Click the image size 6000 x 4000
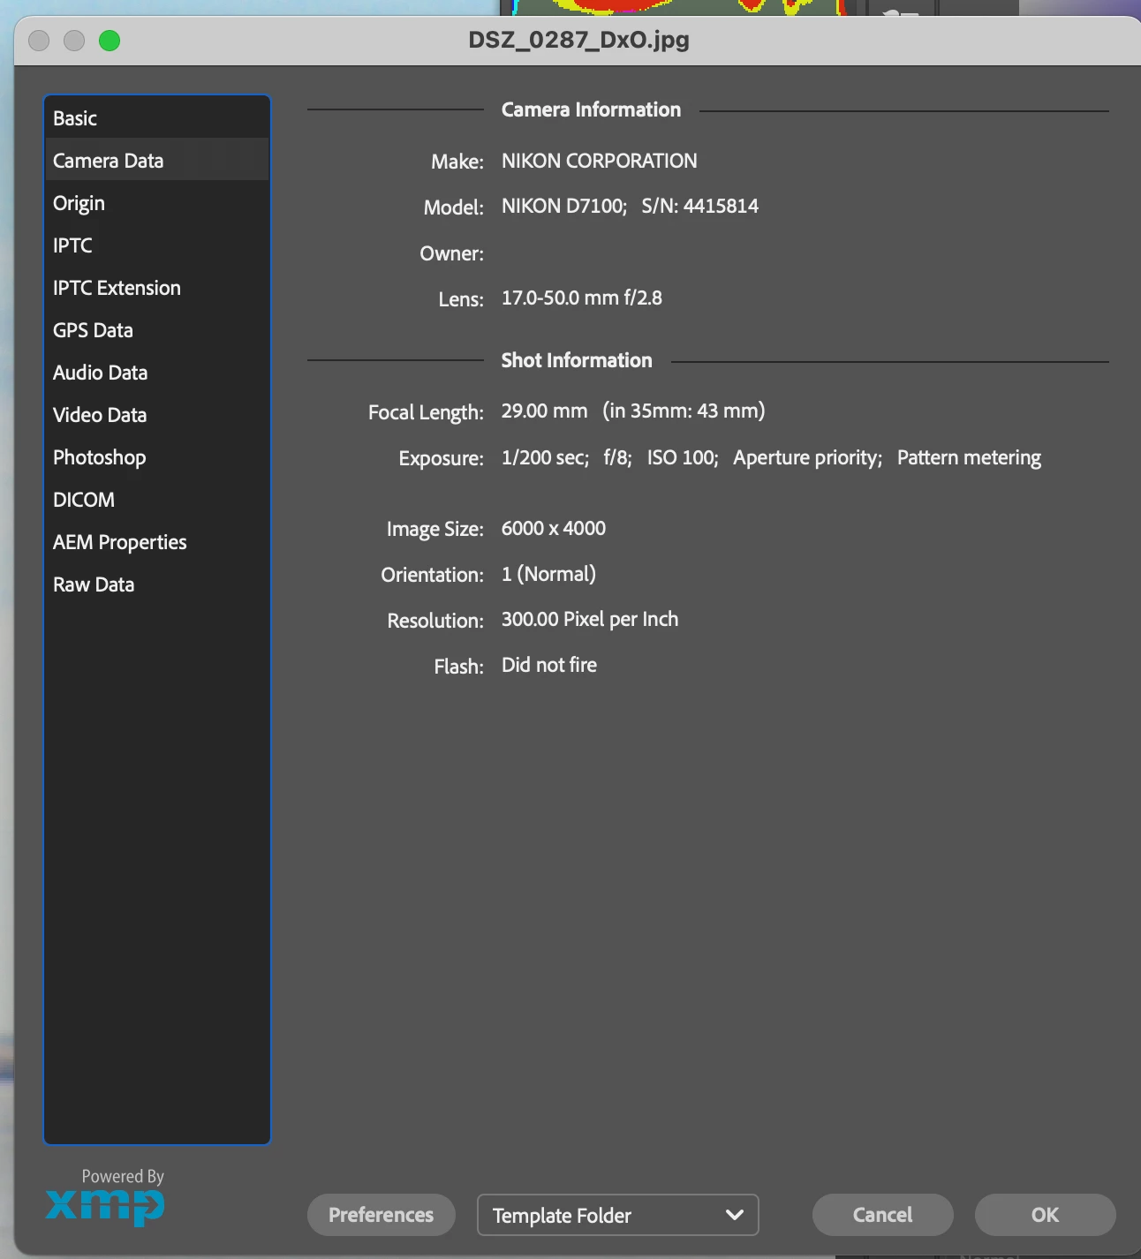This screenshot has width=1141, height=1259. point(554,528)
